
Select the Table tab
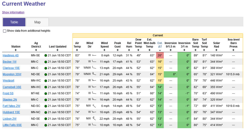point(14,22)
